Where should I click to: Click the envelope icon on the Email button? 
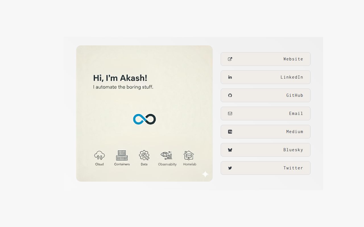(230, 113)
